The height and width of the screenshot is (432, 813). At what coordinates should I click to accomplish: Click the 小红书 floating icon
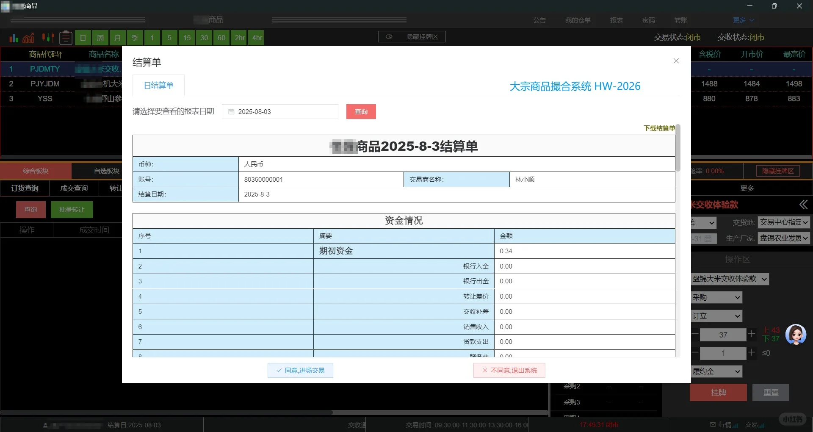tap(794, 419)
